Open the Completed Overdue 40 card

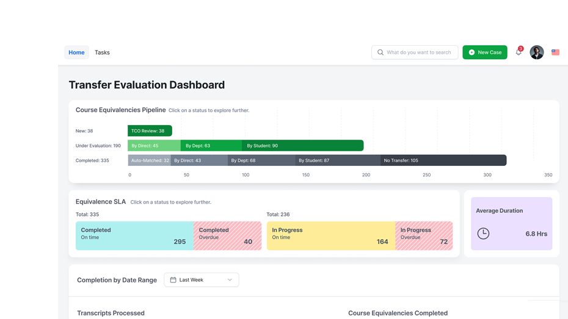(x=227, y=236)
